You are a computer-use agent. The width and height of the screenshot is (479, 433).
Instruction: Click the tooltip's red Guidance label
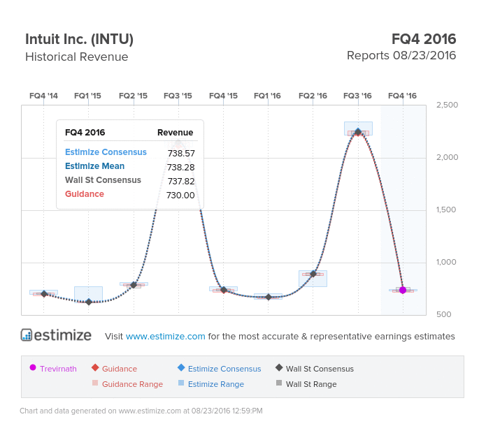pos(85,194)
